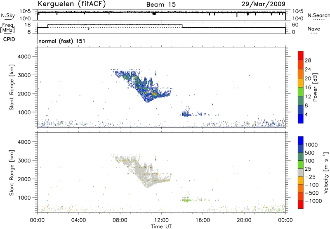Click the 'Slant Range [km]' label of power panel
Viewport: 330px width, 229px height.
(12, 87)
